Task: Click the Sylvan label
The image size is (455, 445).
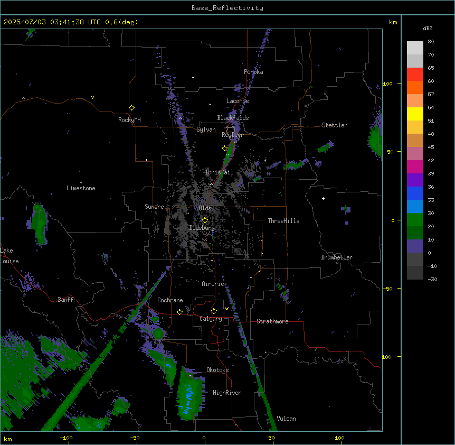Action: tap(206, 129)
